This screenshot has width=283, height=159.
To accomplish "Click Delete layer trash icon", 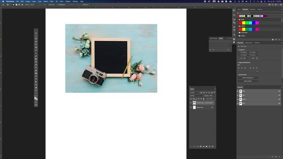I will tap(212, 147).
